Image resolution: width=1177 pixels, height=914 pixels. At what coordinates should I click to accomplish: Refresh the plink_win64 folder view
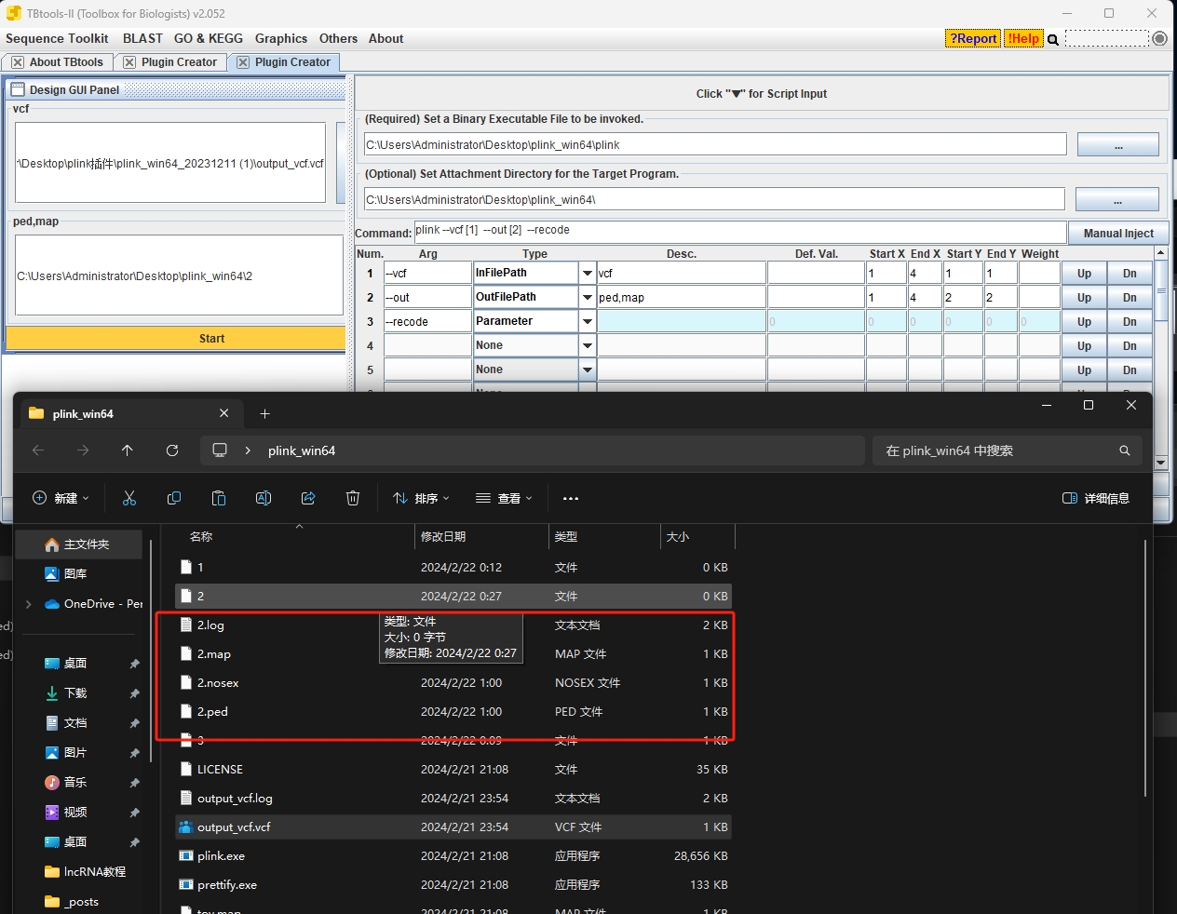coord(172,450)
